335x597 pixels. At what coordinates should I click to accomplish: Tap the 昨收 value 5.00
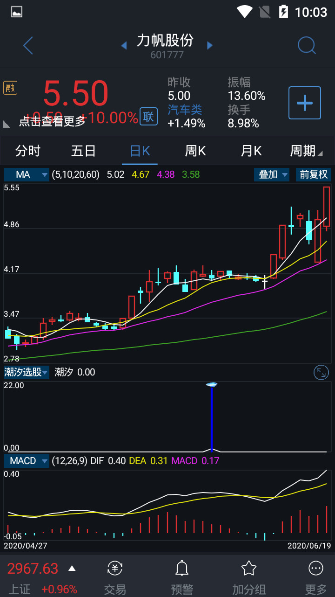tap(179, 96)
